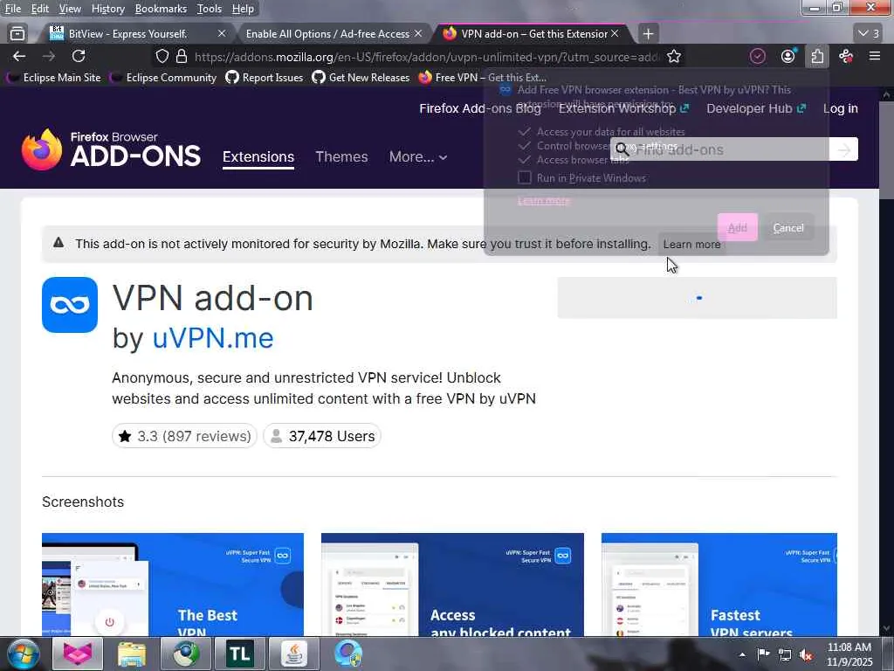Click the blue uVPN infinity logo
Image resolution: width=894 pixels, height=671 pixels.
70,305
